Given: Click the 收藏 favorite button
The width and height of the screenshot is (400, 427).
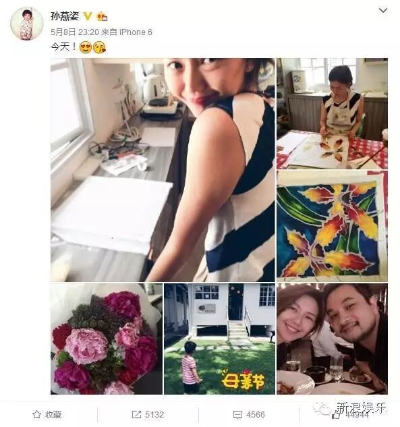Looking at the screenshot, I should (47, 415).
